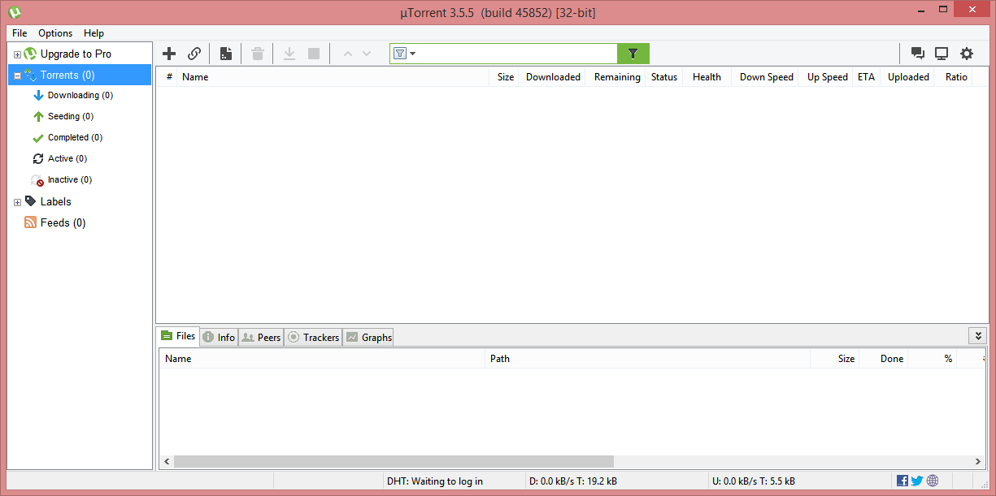
Task: Select Seeding (0) category
Action: [x=70, y=116]
